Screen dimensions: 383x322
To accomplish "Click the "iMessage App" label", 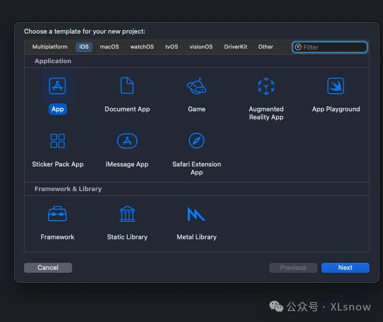I will click(127, 164).
